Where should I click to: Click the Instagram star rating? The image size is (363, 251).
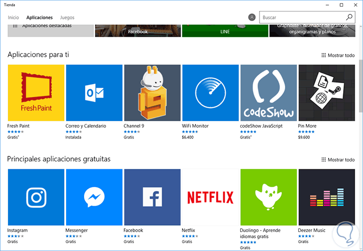(x=15, y=236)
